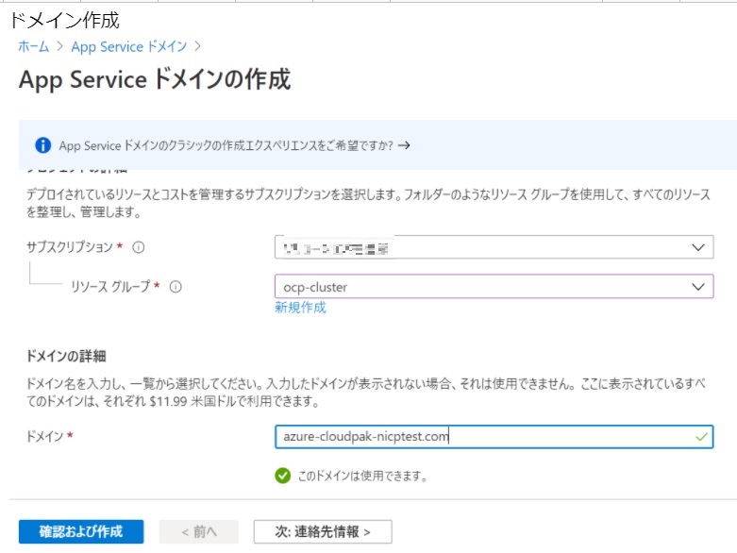
Task: Click the info icon beside サブスクリプション
Action: (138, 247)
